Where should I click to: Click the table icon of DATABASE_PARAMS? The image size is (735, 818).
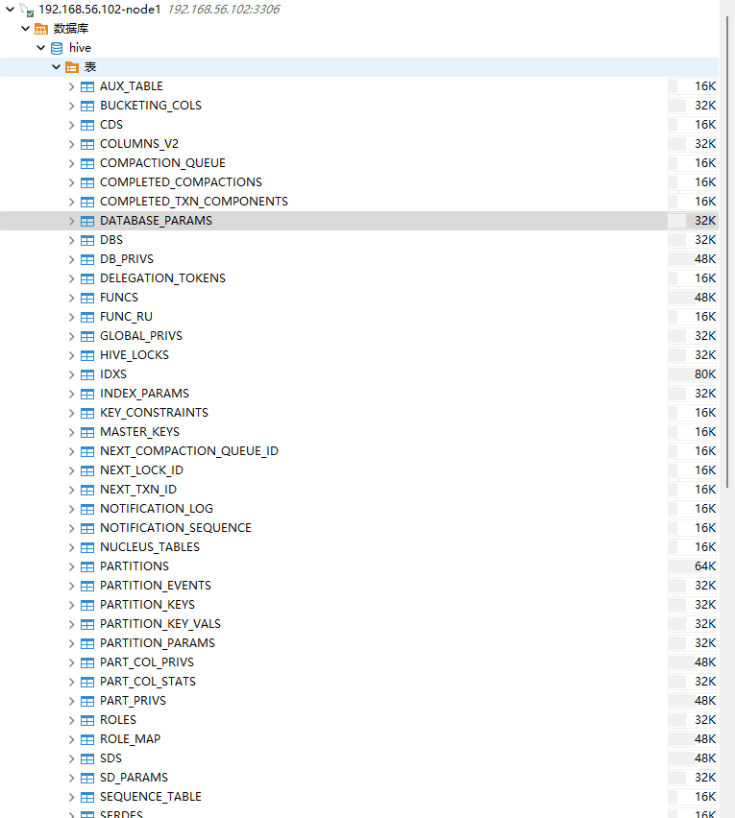[87, 221]
